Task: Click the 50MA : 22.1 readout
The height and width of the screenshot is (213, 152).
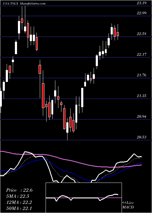Action: [19, 208]
